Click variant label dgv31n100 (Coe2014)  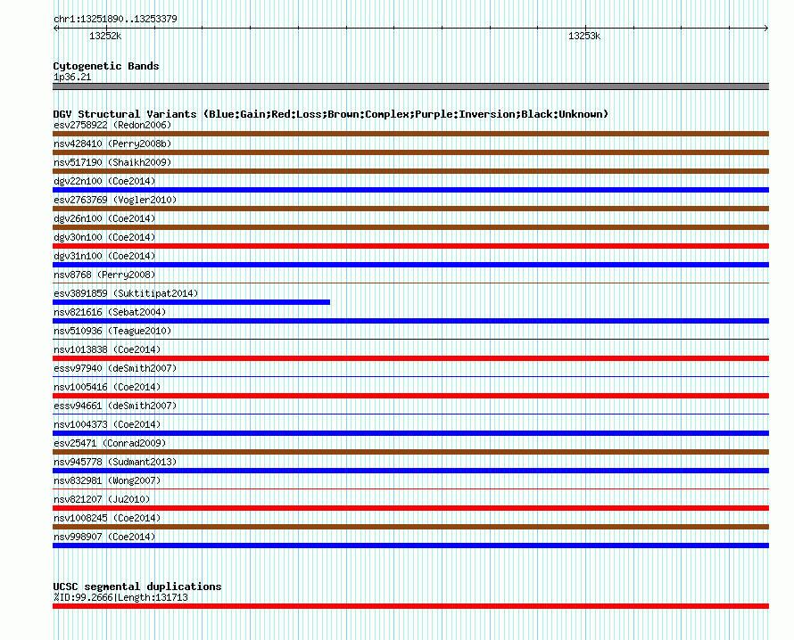click(x=104, y=256)
